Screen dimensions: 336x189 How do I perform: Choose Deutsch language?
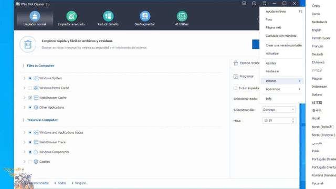coord(317,55)
